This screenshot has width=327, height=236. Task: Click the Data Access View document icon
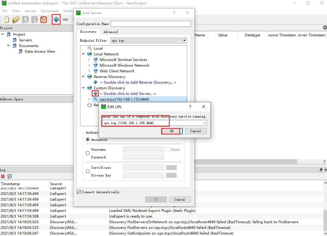pyautogui.click(x=20, y=51)
